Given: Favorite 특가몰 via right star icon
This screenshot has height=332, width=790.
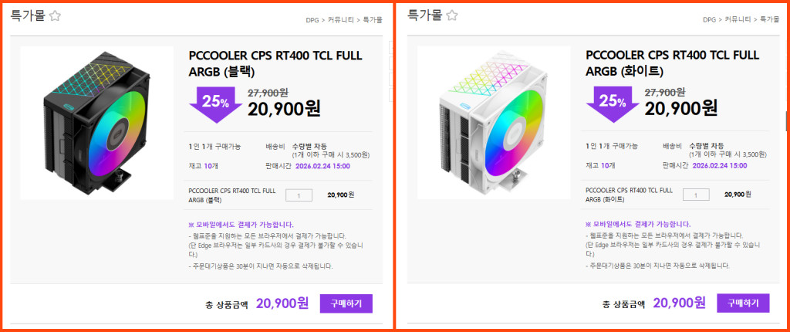Looking at the screenshot, I should (x=452, y=16).
